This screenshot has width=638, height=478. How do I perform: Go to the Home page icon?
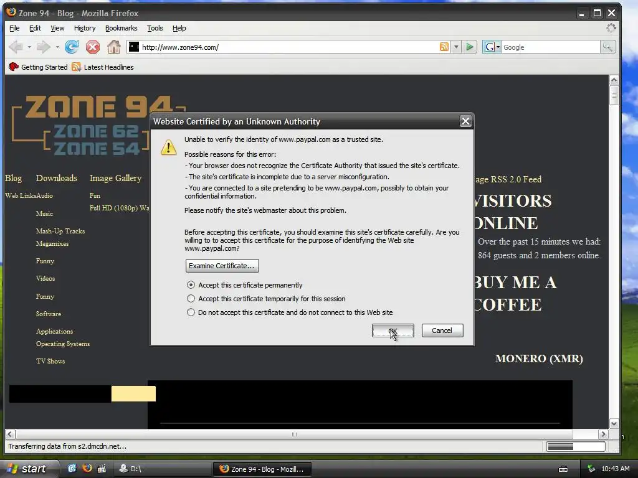(114, 47)
